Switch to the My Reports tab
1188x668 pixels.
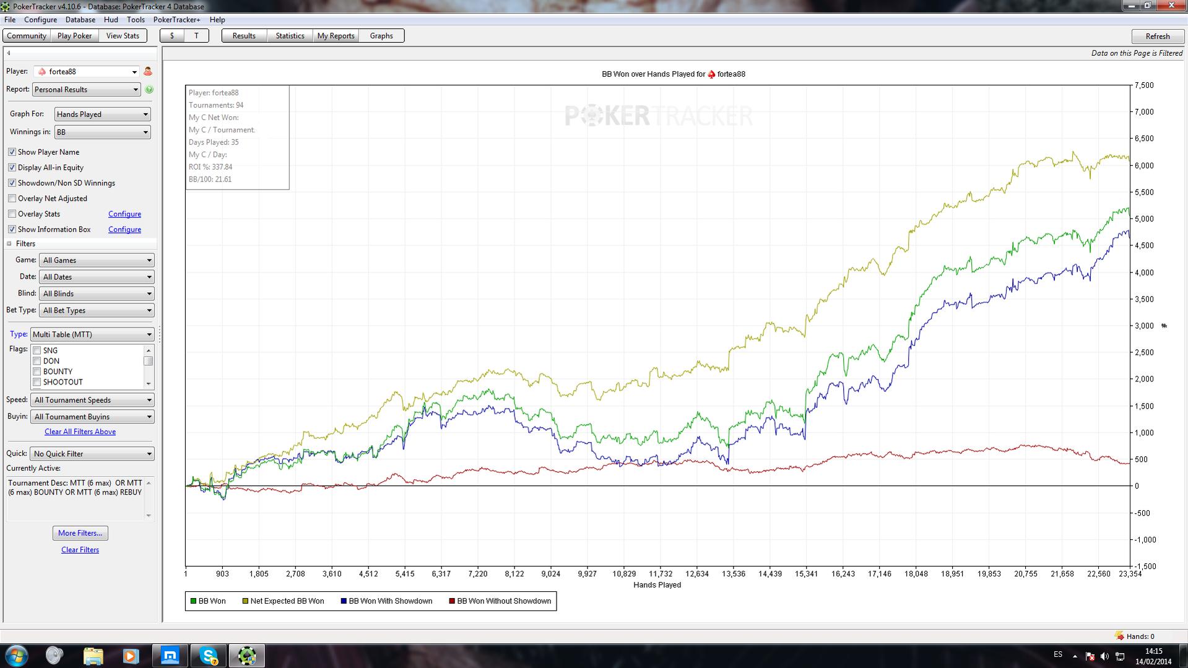(x=336, y=36)
